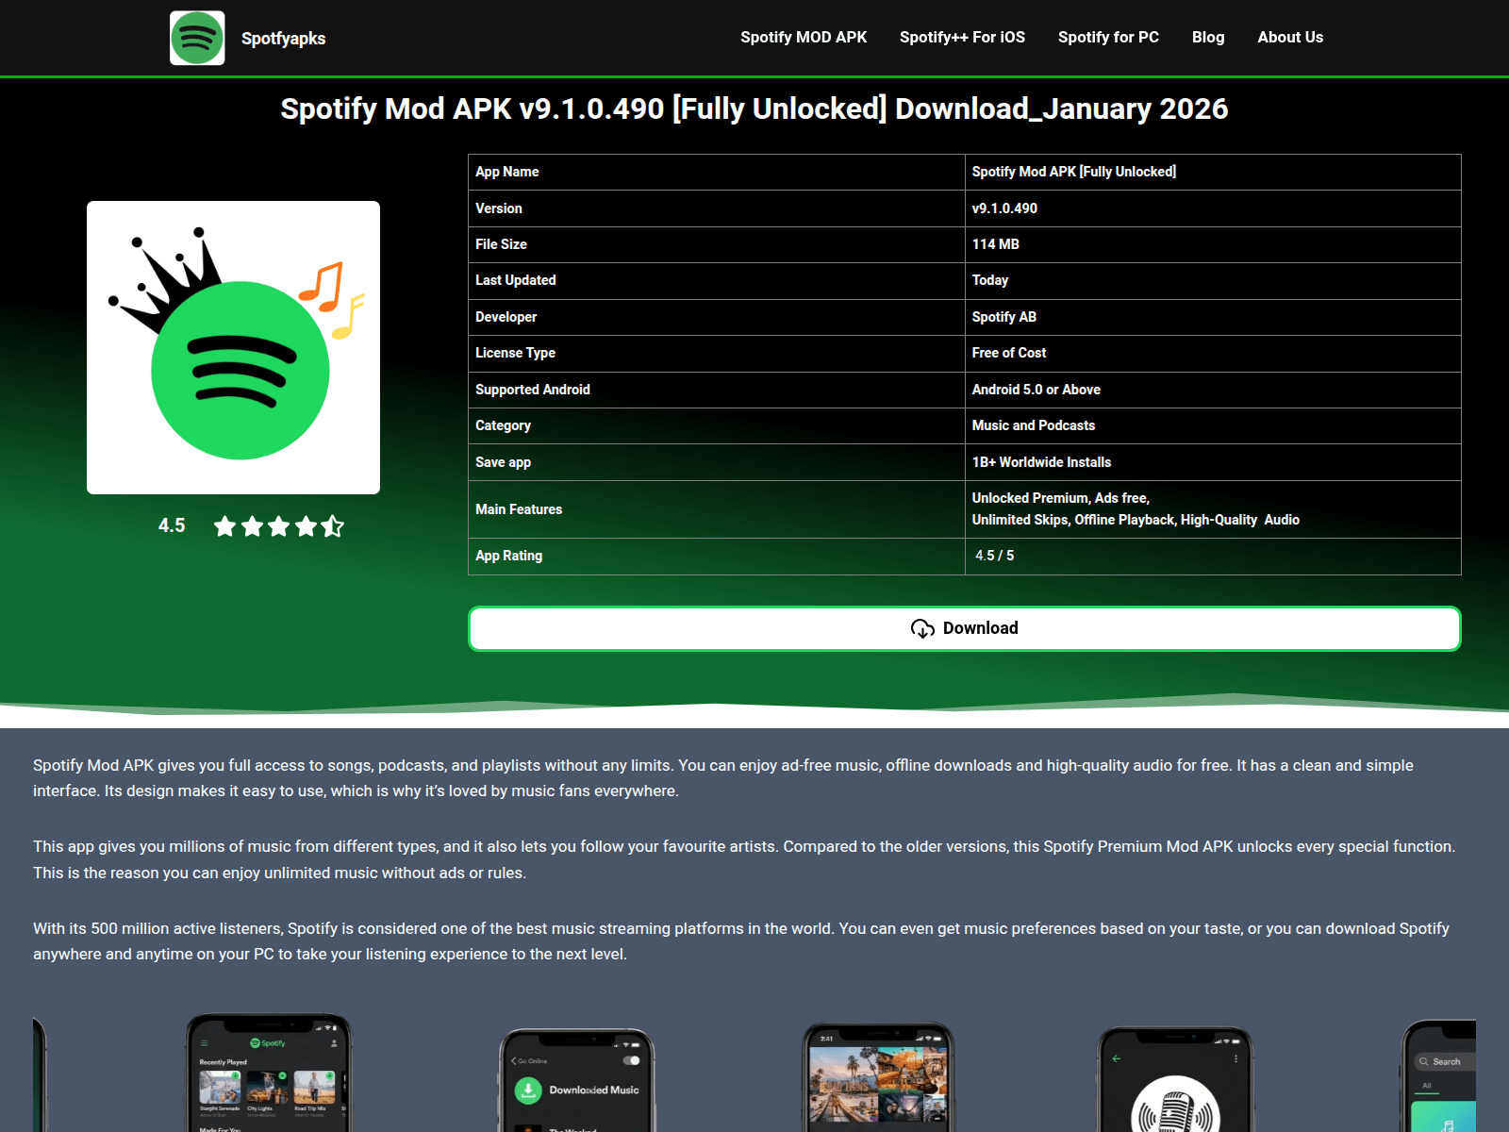Switch to the Spotify++ For iOS page
The height and width of the screenshot is (1132, 1509).
coord(962,37)
